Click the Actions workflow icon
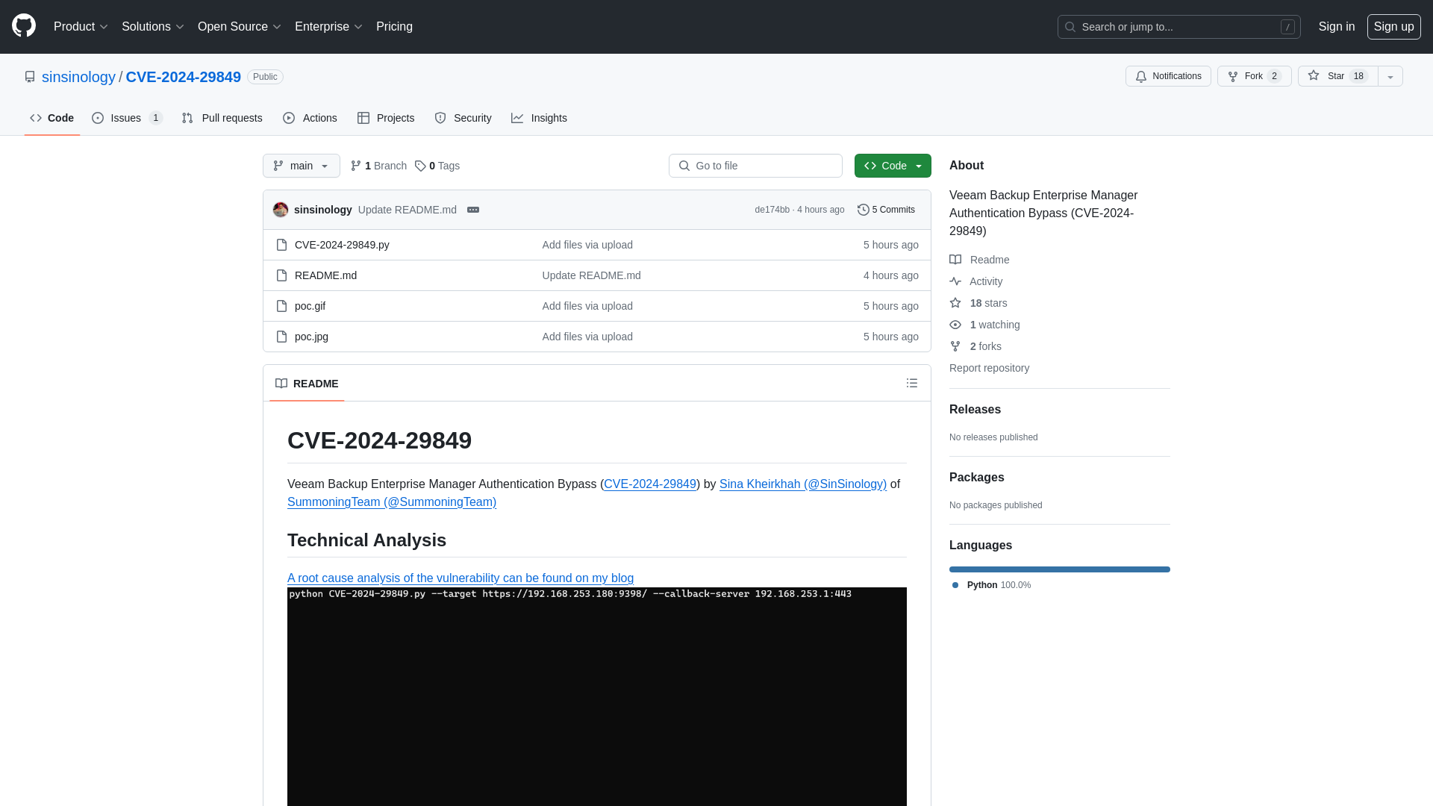Image resolution: width=1433 pixels, height=806 pixels. pos(290,117)
